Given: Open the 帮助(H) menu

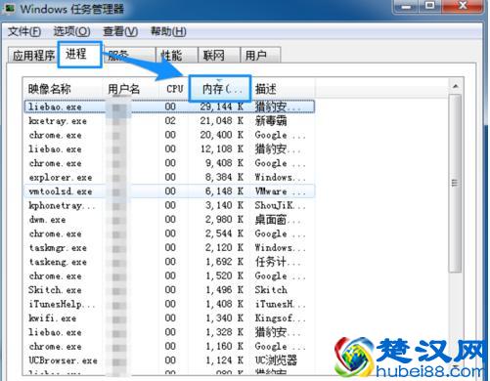Looking at the screenshot, I should (168, 31).
